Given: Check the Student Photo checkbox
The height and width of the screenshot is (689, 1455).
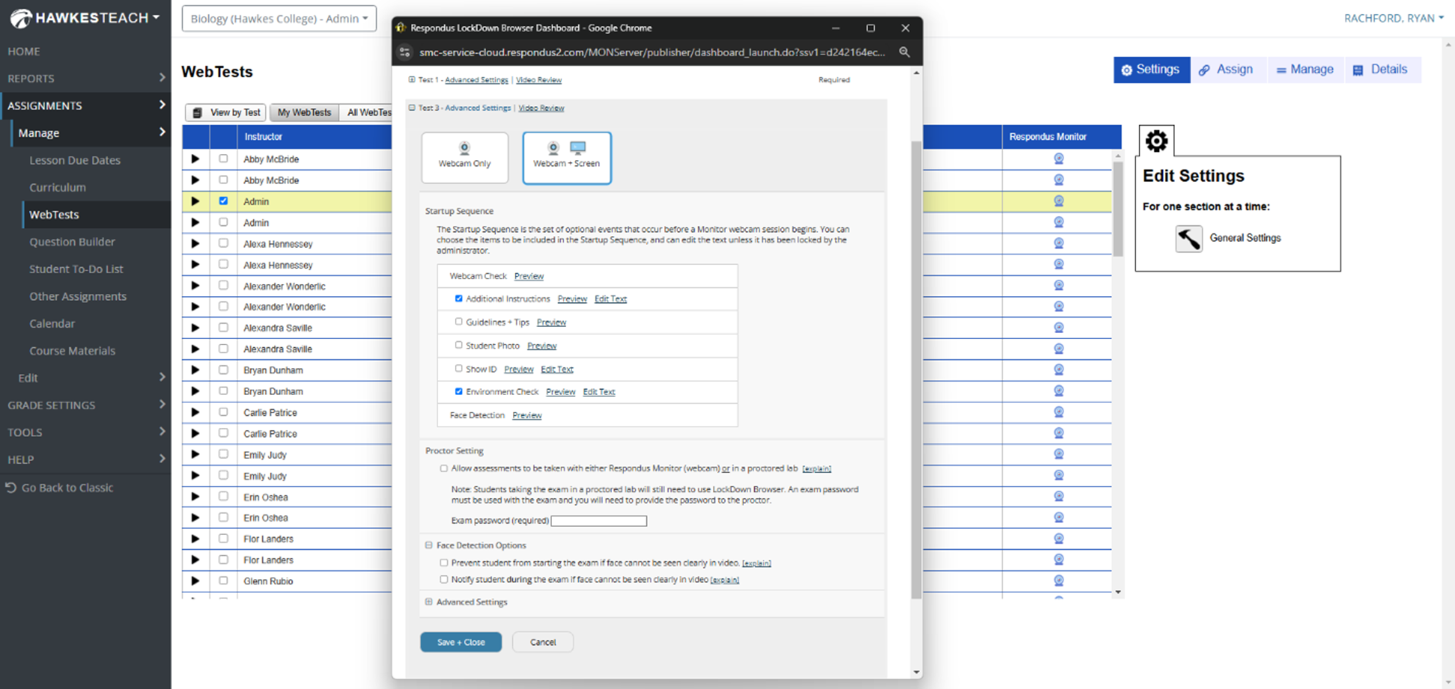Looking at the screenshot, I should 458,345.
